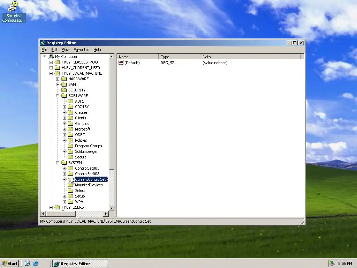The width and height of the screenshot is (357, 268).
Task: Click the REG_SZ type cell
Action: [x=167, y=63]
